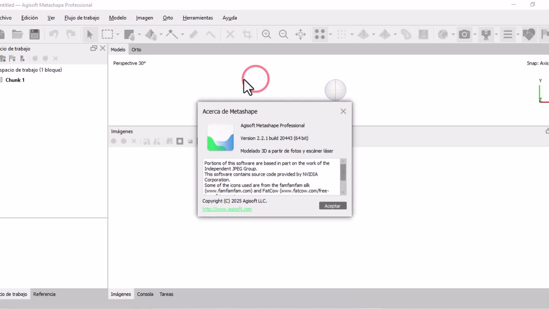Switch to the Imágenes bottom tab

tap(121, 294)
